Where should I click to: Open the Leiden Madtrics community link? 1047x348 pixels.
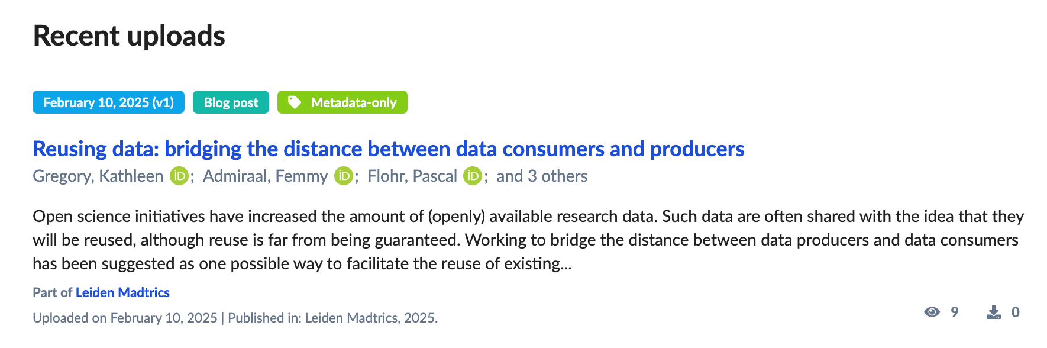click(x=122, y=292)
